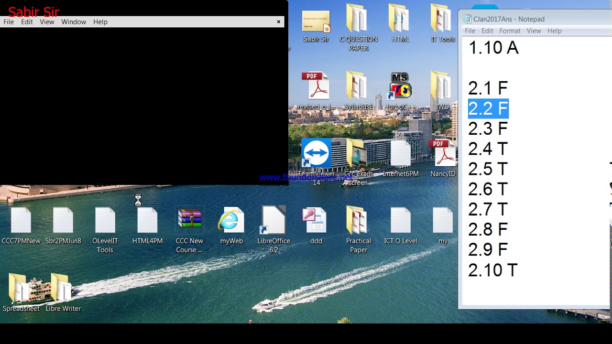Open the NancyID PDF file
Screen dimensions: 612x344
(x=443, y=159)
